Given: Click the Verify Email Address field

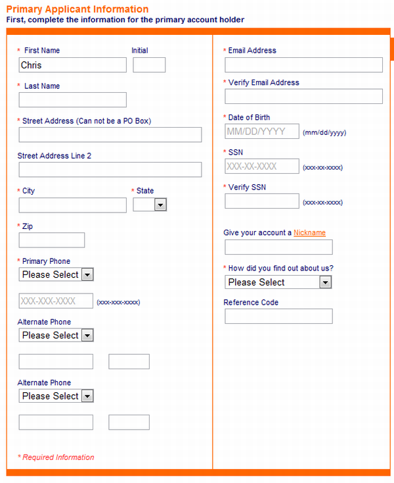Looking at the screenshot, I should tap(303, 97).
